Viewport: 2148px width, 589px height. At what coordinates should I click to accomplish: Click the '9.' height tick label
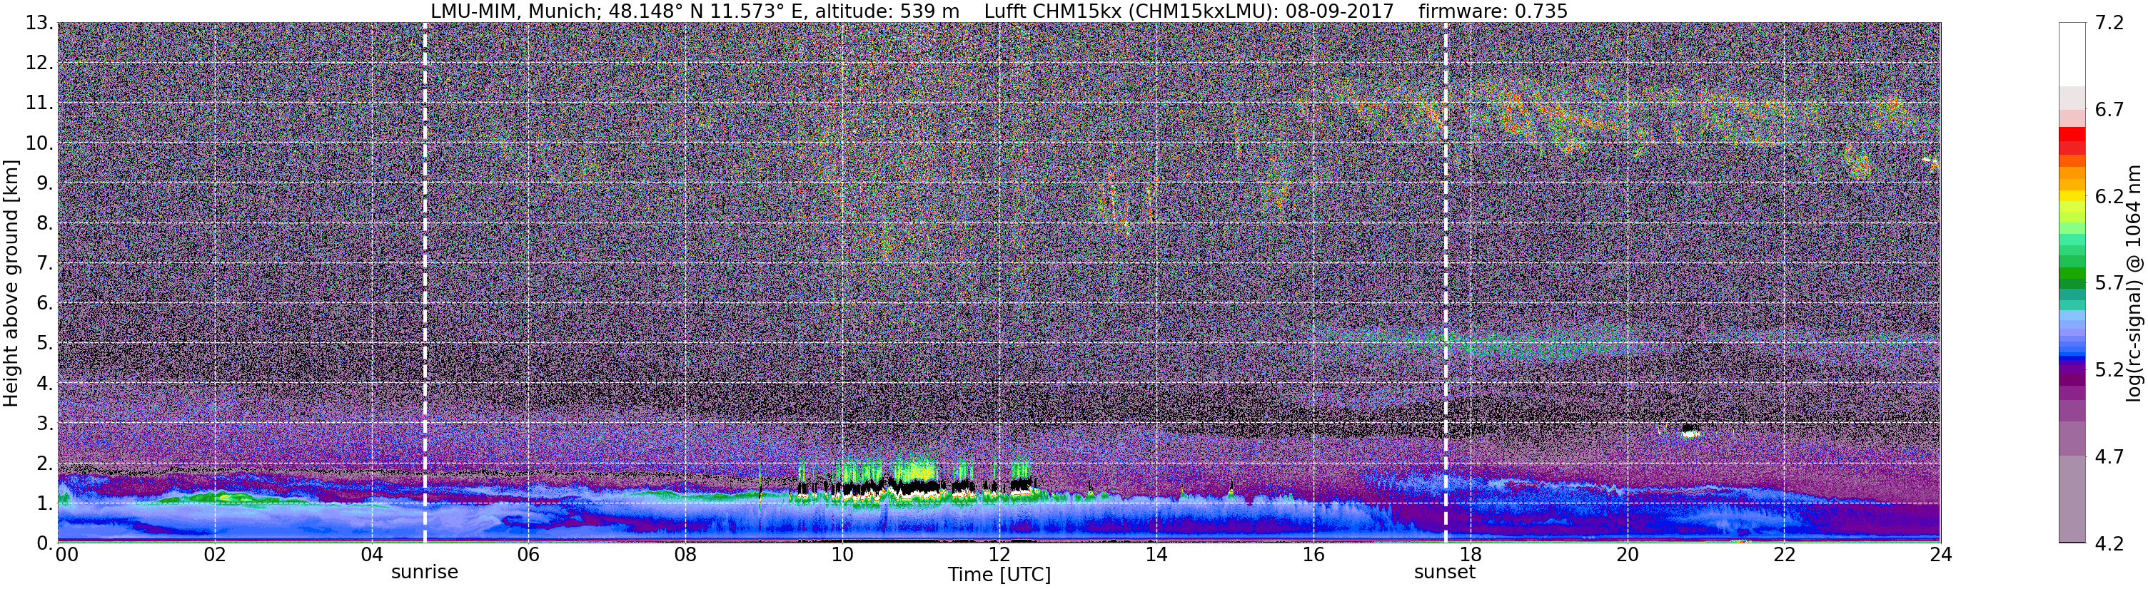(44, 183)
